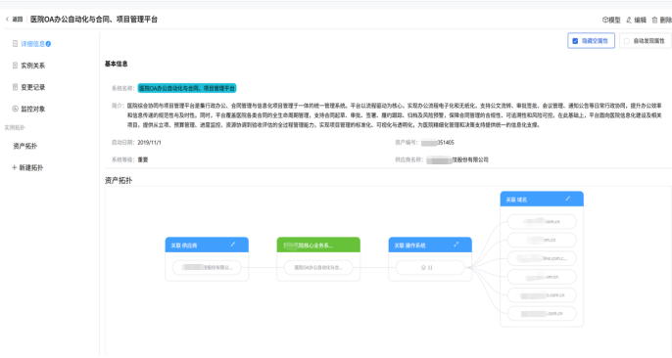The image size is (672, 358).
Task: Select the last domain node in 关联 域名
Action: (x=542, y=314)
